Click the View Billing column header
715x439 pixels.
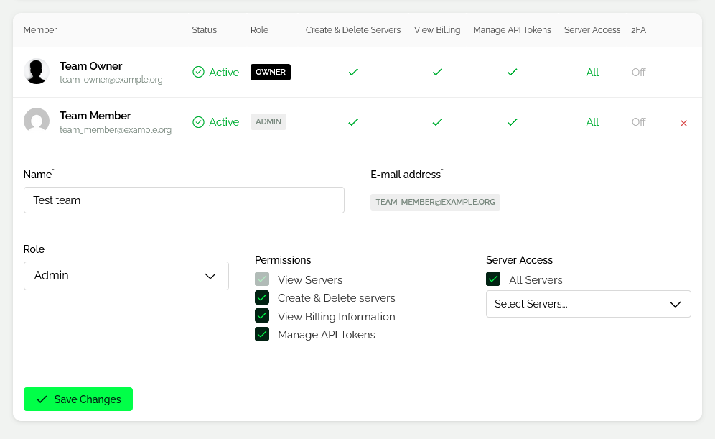tap(437, 30)
